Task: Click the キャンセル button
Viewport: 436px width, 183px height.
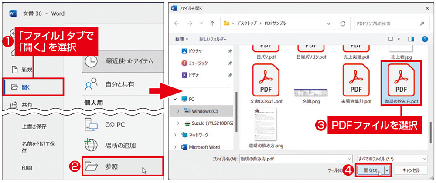Action: [411, 170]
